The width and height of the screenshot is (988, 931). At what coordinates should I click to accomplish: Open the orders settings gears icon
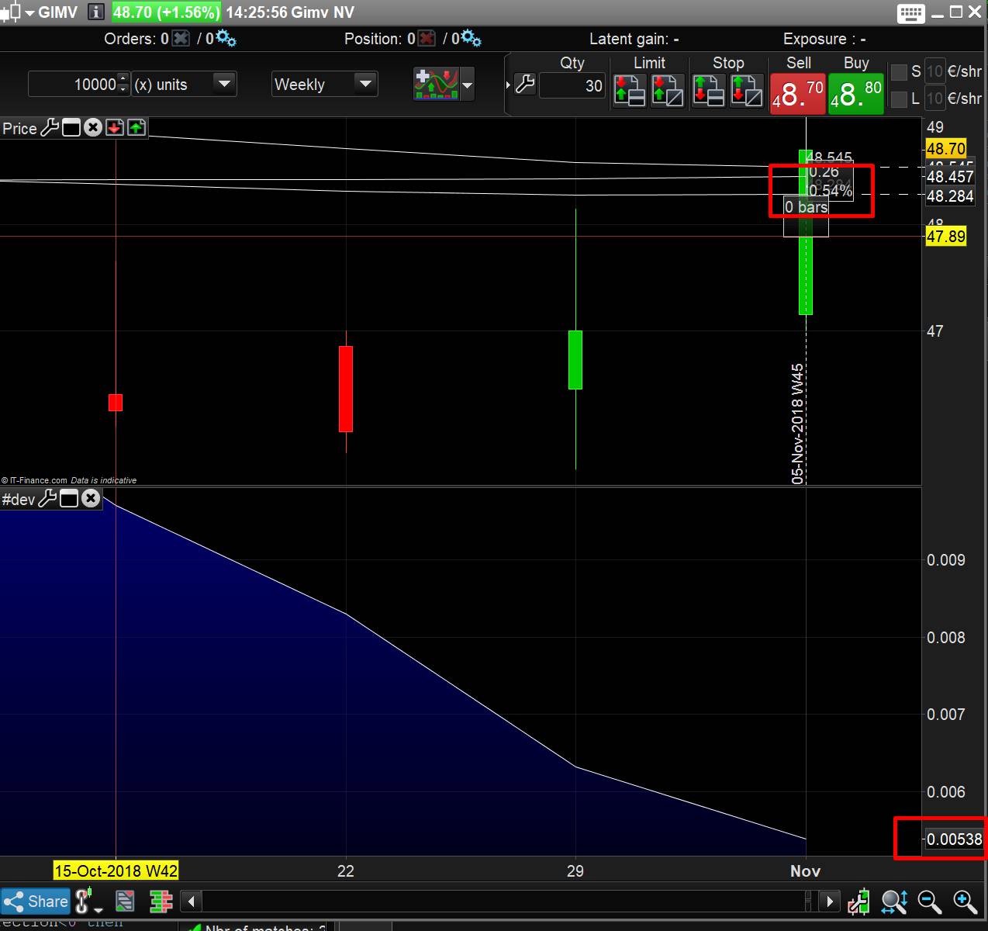click(x=226, y=39)
